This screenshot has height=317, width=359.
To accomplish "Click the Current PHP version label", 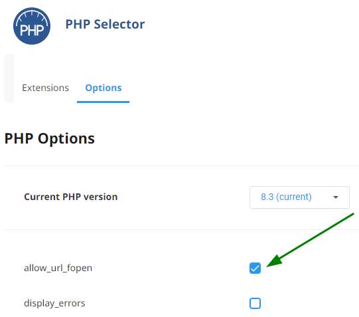I will pyautogui.click(x=71, y=197).
